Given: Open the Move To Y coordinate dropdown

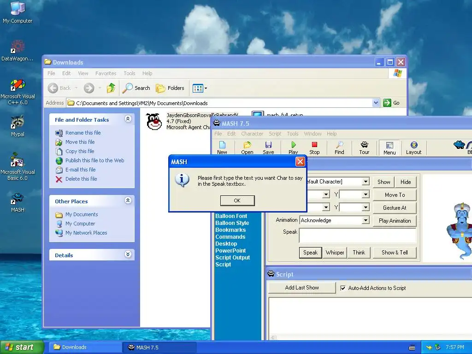Looking at the screenshot, I should click(x=366, y=195).
